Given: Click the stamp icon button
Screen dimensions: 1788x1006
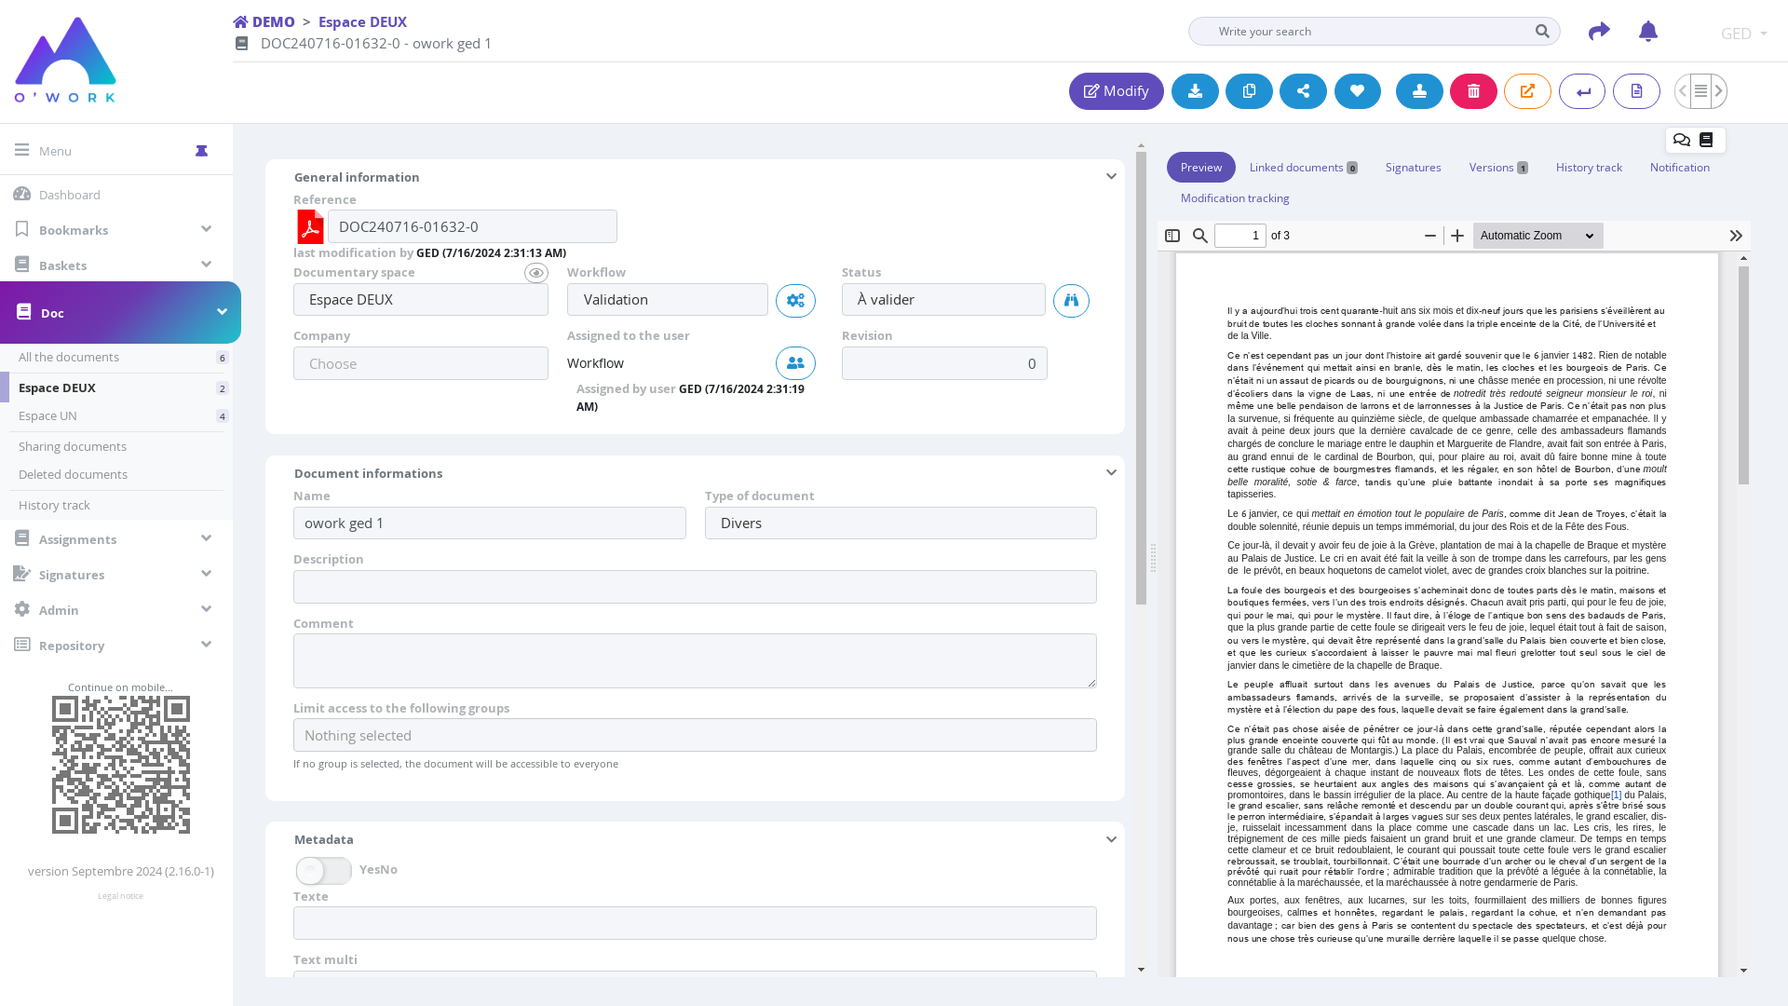Looking at the screenshot, I should click(x=1419, y=91).
